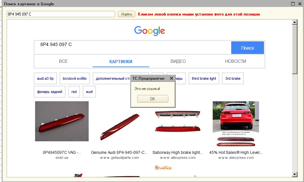Click the audi suggestion chip
Image resolution: width=304 pixels, height=182 pixels.
pos(89,92)
